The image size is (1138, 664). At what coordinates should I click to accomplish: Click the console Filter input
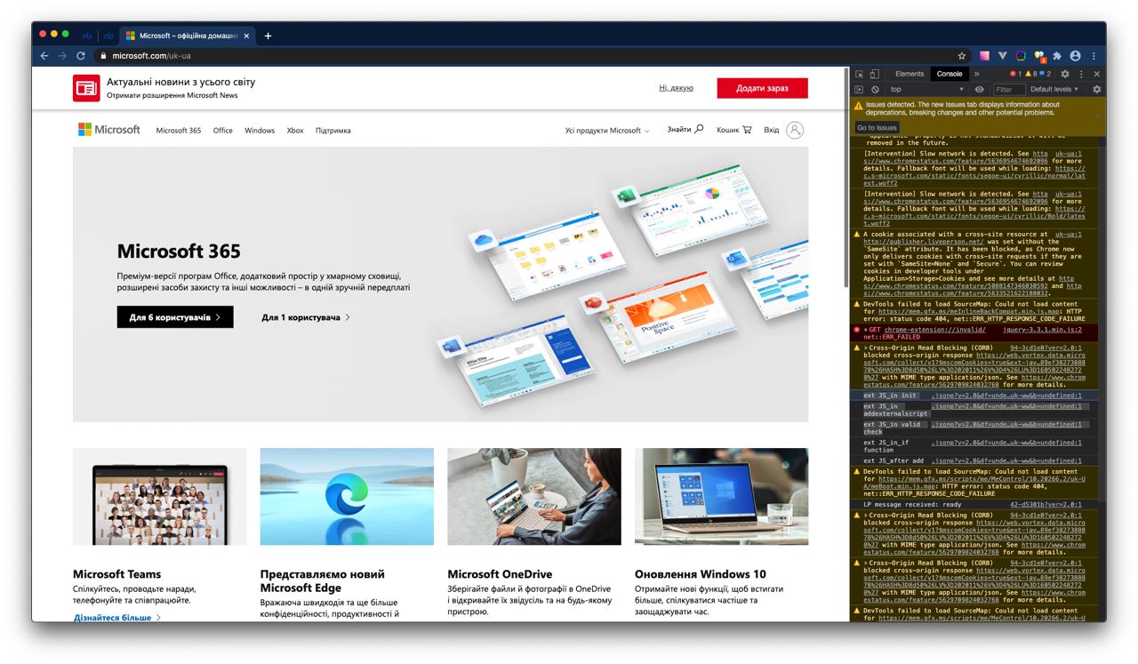[1008, 90]
